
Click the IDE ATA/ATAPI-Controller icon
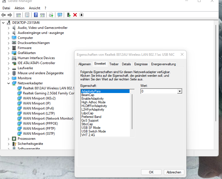[14, 63]
